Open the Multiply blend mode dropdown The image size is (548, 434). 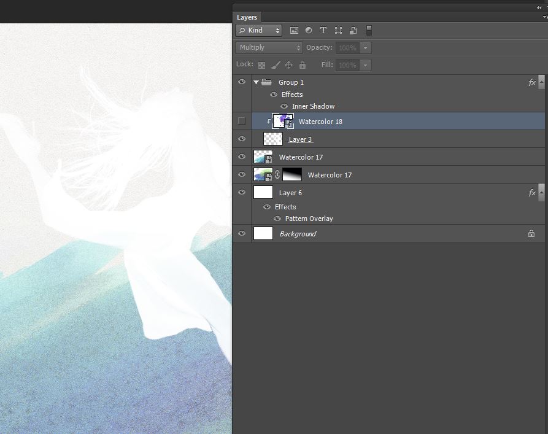(x=268, y=47)
